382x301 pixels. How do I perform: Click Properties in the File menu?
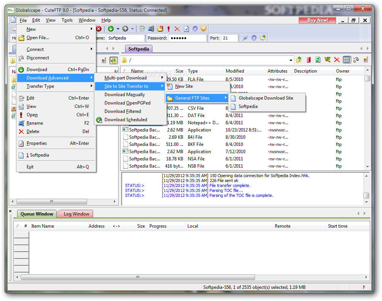coord(56,143)
